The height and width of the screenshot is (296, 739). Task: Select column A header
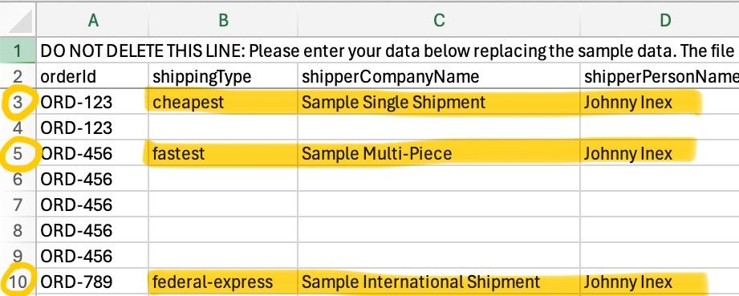93,20
